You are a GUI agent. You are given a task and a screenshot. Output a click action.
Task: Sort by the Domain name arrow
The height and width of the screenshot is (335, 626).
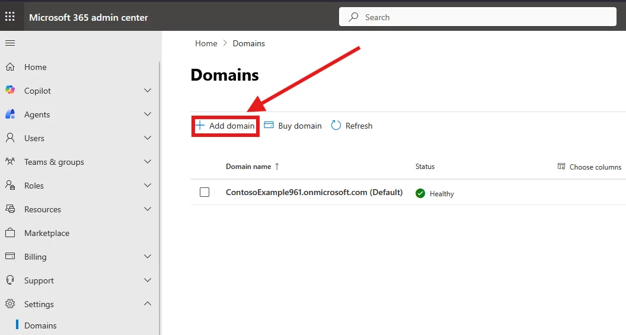(277, 167)
